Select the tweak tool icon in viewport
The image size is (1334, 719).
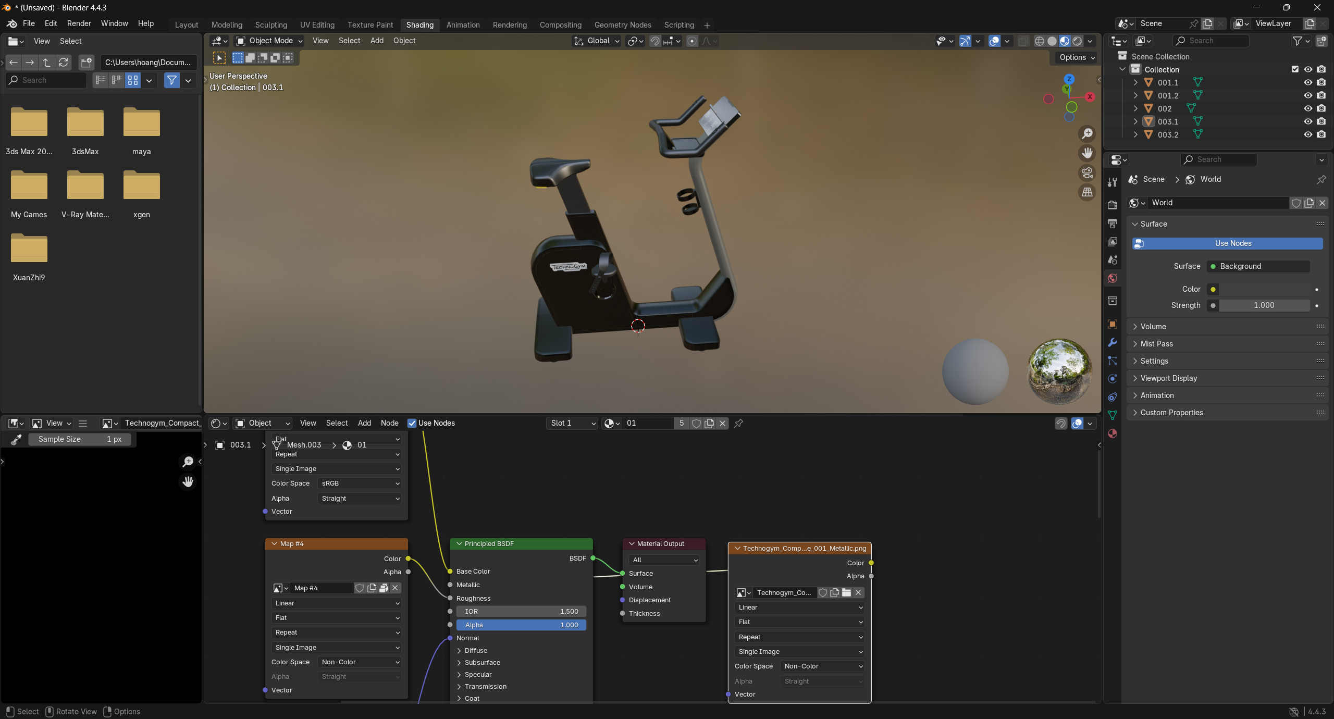pos(219,58)
